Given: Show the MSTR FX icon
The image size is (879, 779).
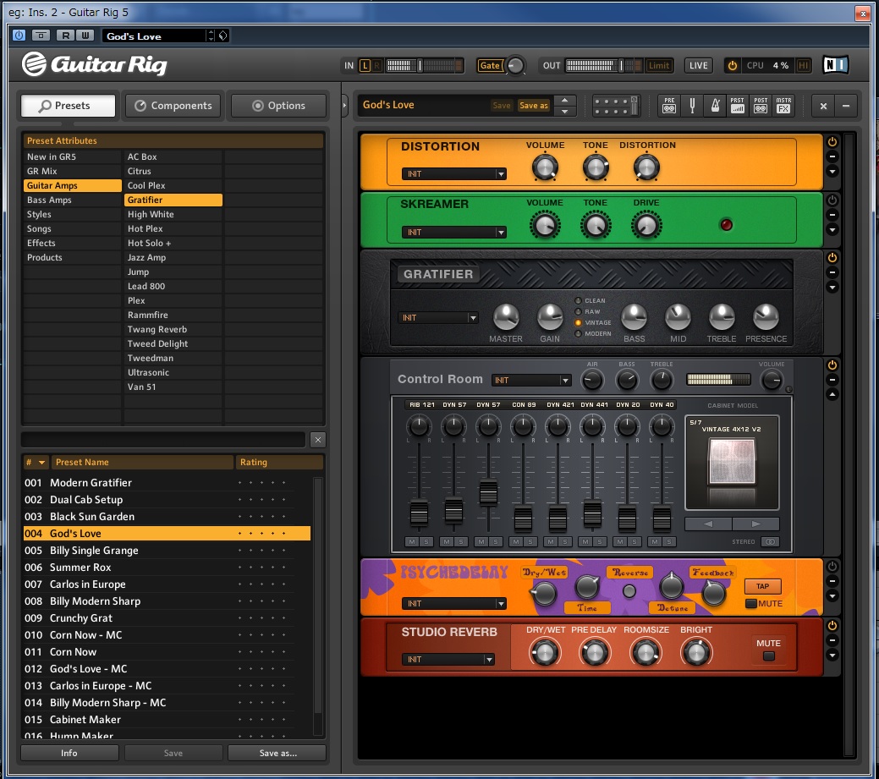Looking at the screenshot, I should (x=783, y=106).
